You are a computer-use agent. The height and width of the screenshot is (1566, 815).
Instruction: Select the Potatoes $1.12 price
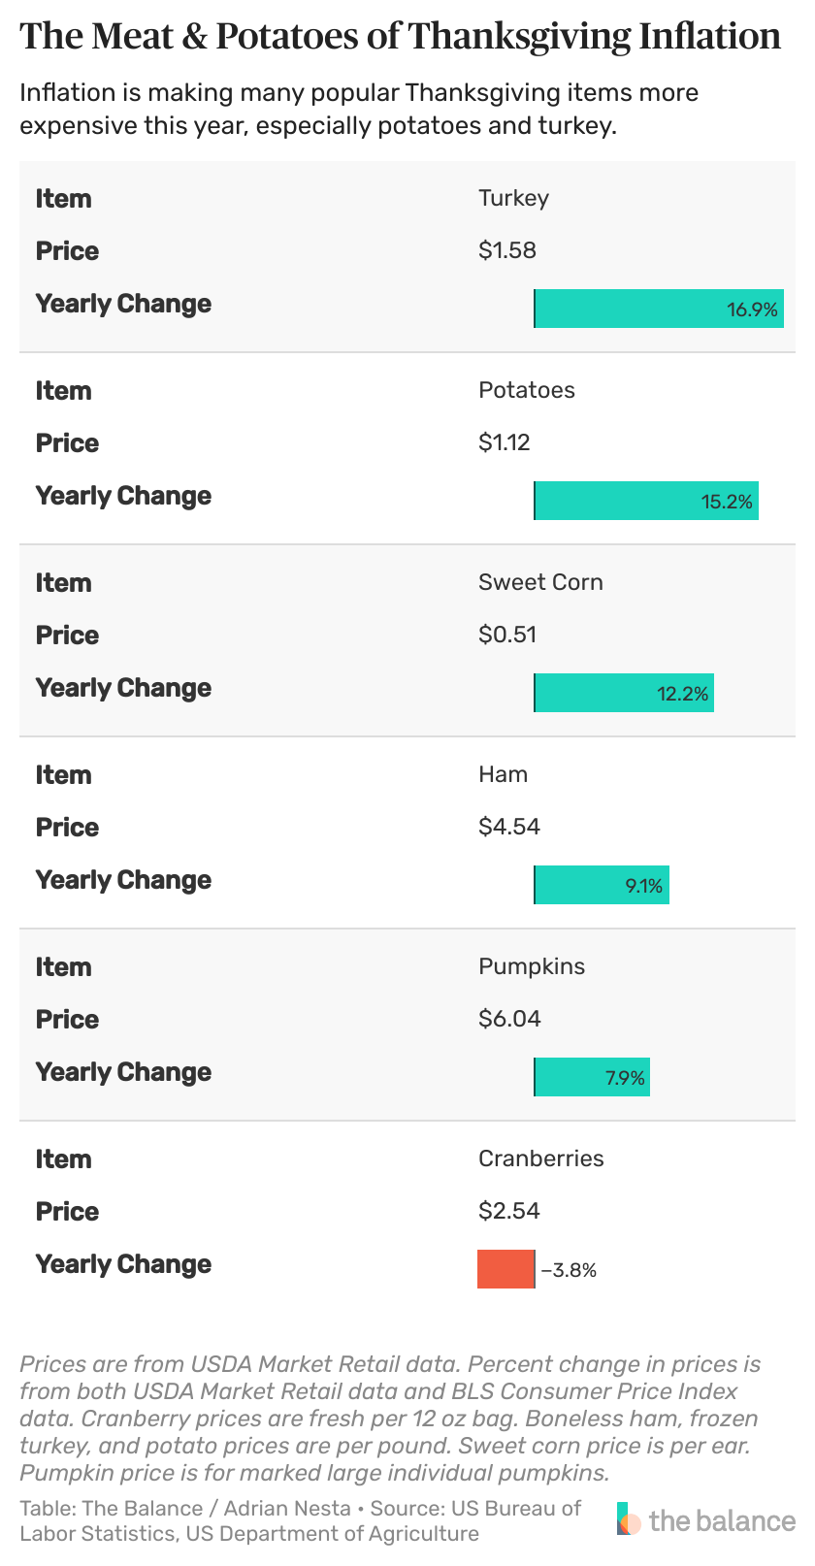504,442
